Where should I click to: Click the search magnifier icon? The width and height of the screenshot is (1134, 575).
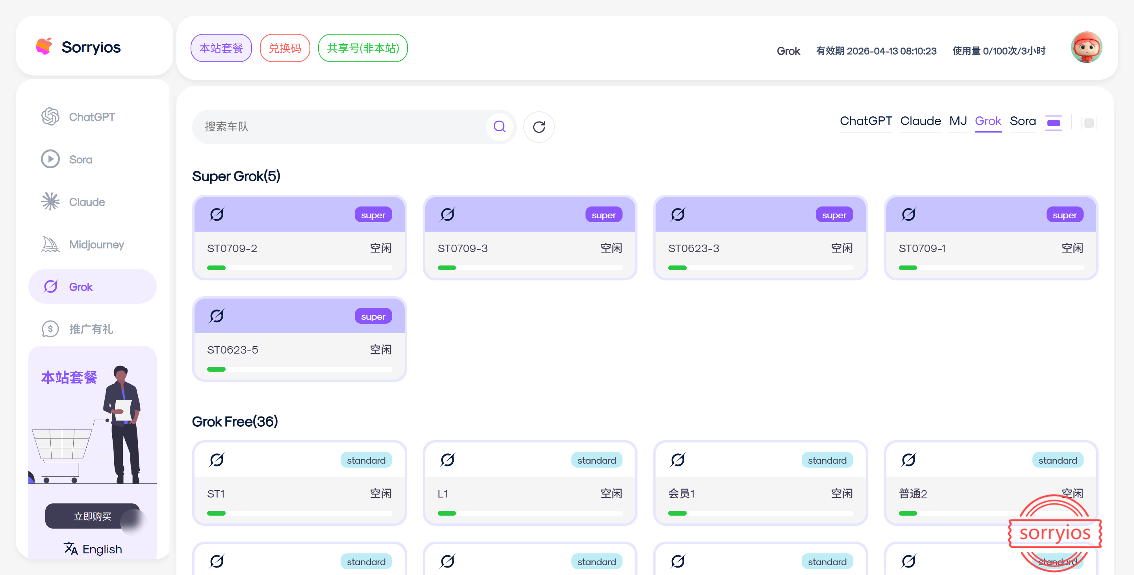[x=500, y=127]
